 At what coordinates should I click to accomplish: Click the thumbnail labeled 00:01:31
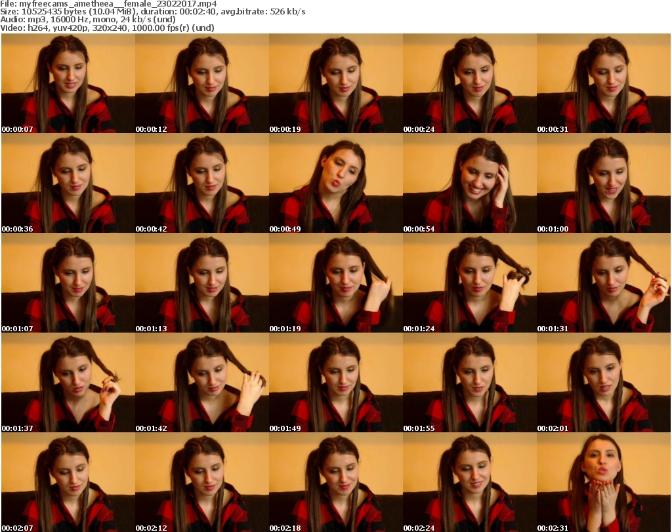[x=604, y=283]
